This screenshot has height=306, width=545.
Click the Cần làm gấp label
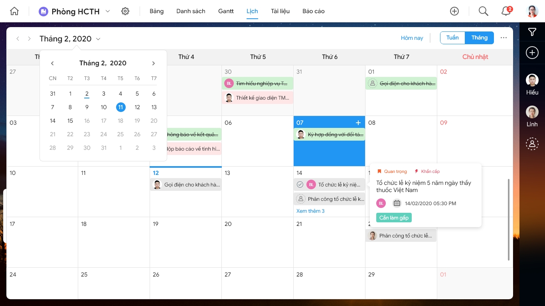click(x=394, y=218)
